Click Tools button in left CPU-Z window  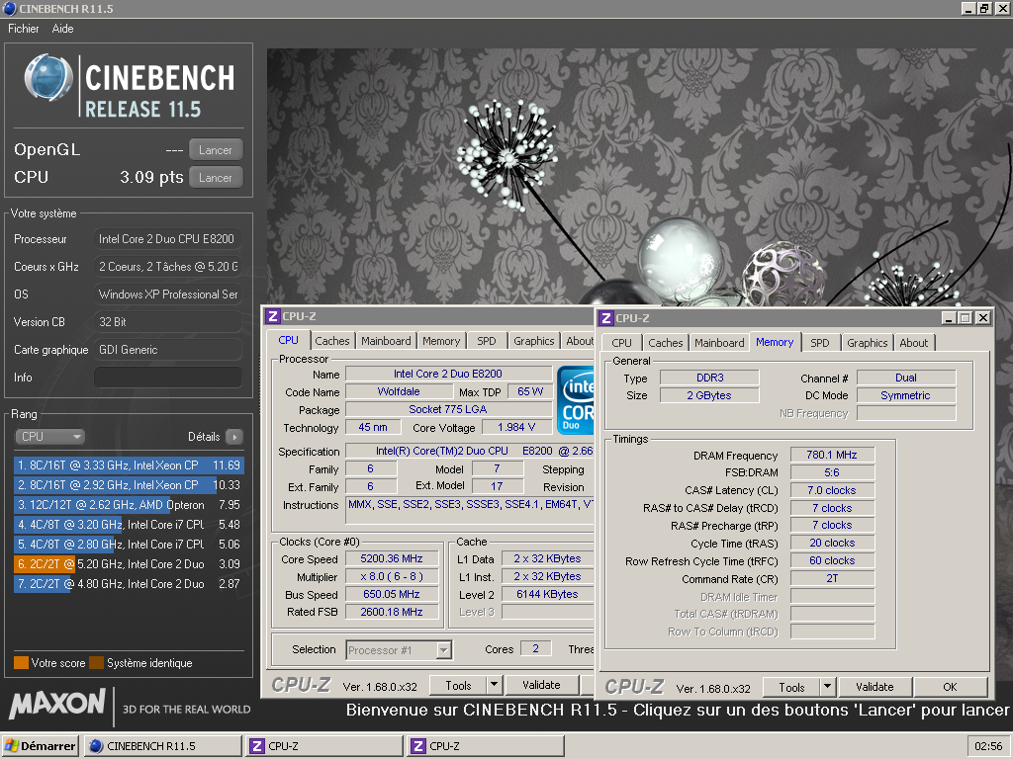coord(458,686)
